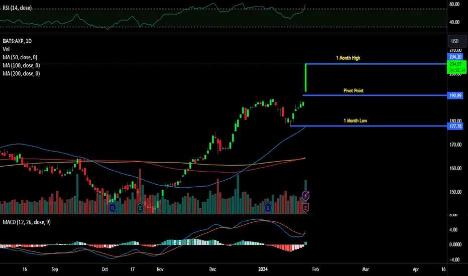Screen dimensions: 468x276
Task: Click the 160.00 price scale value
Action: (455, 168)
